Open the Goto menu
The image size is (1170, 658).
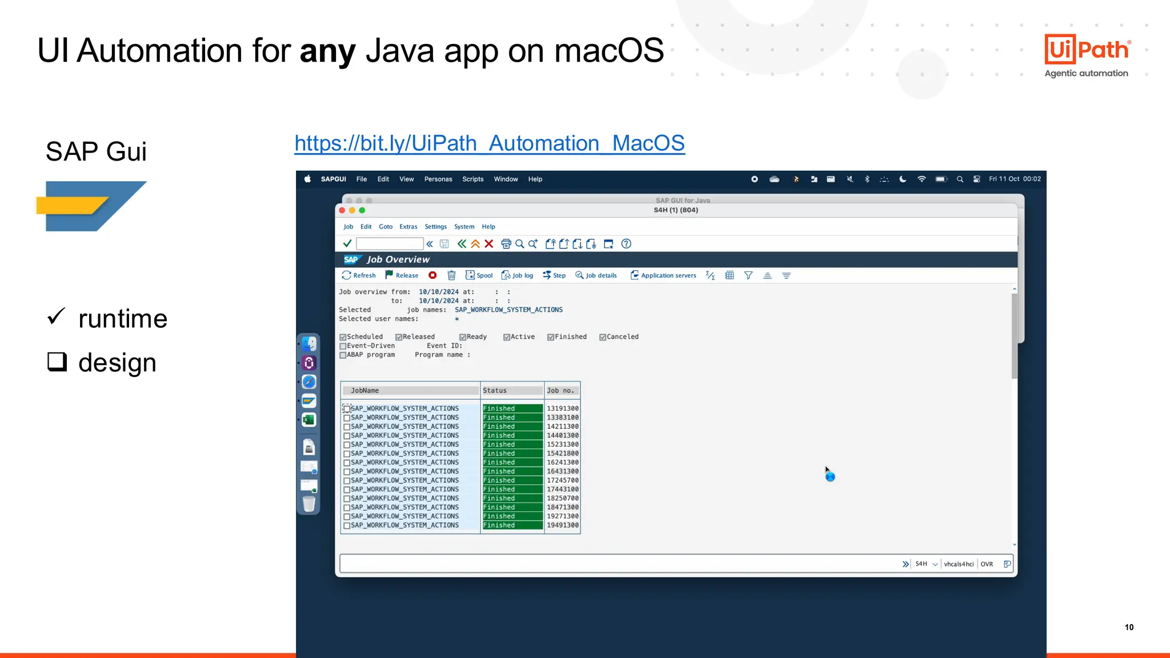pyautogui.click(x=386, y=227)
